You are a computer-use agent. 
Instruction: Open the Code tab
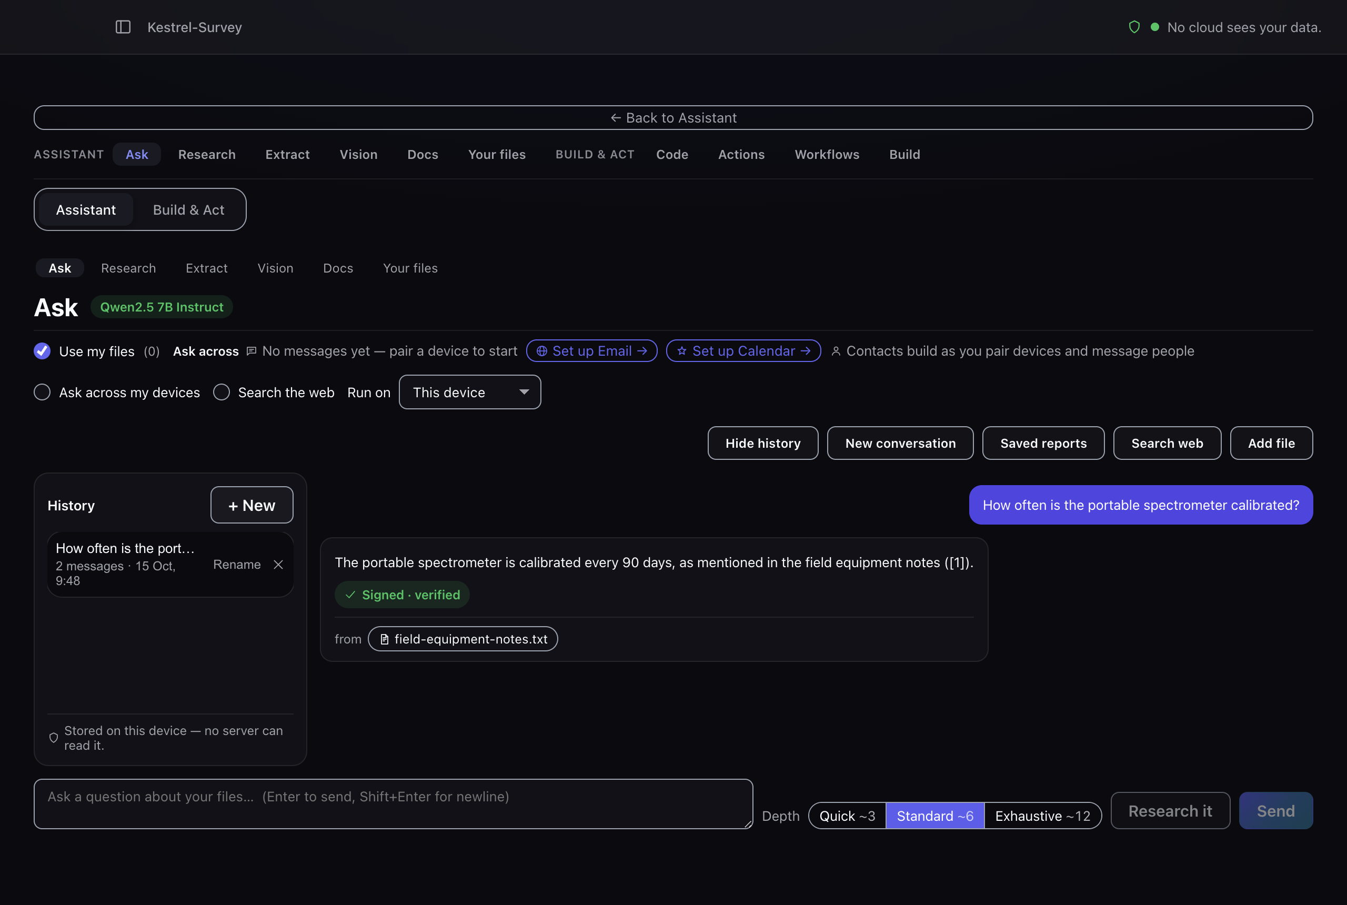point(672,154)
